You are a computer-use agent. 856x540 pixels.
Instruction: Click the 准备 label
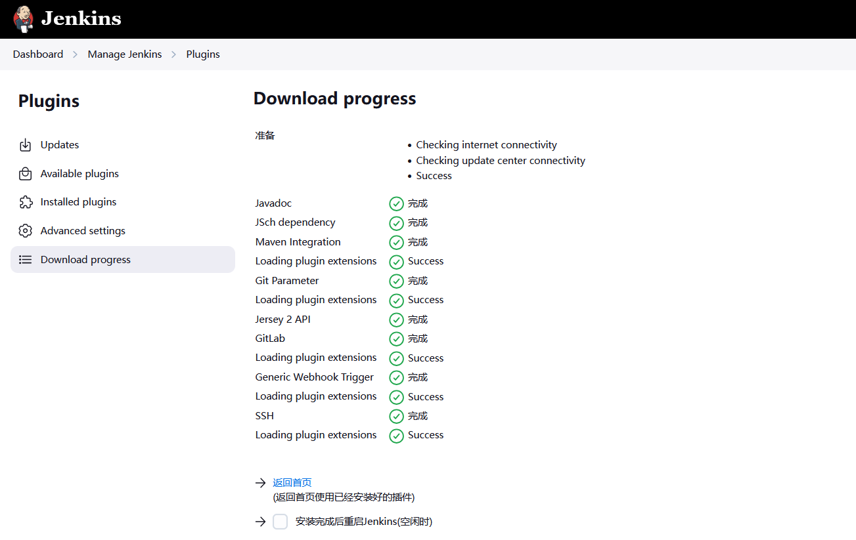pyautogui.click(x=265, y=135)
